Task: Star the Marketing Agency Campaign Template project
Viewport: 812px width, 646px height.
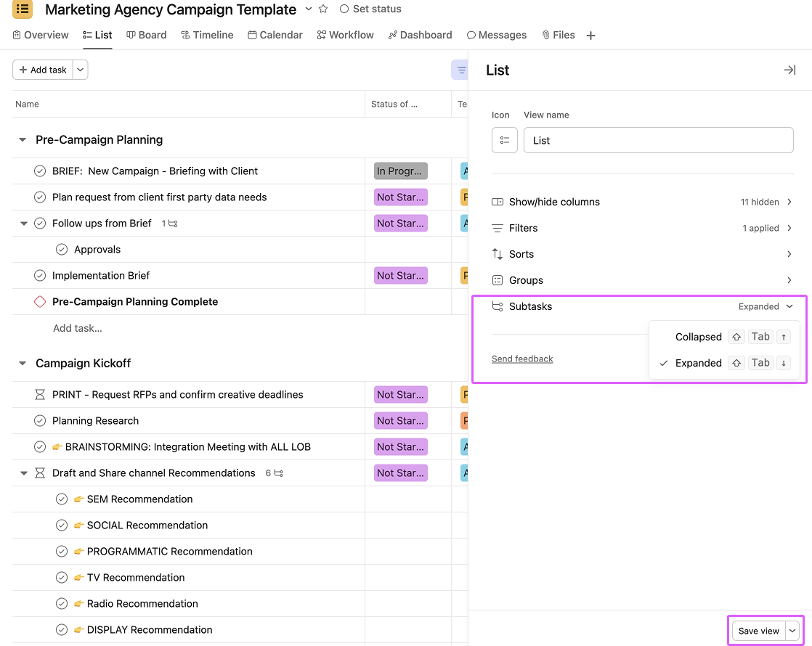Action: click(323, 9)
